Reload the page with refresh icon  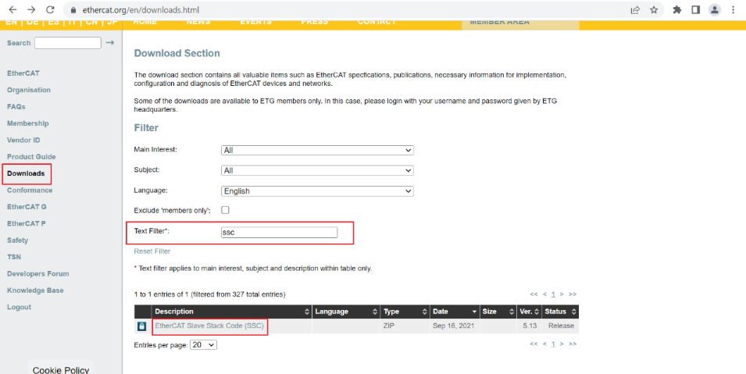tap(51, 10)
